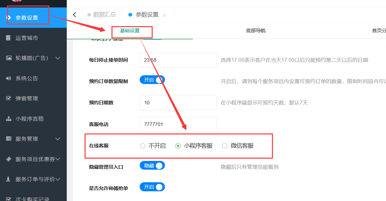Click the gear icon beside 参数设置

coord(8,18)
